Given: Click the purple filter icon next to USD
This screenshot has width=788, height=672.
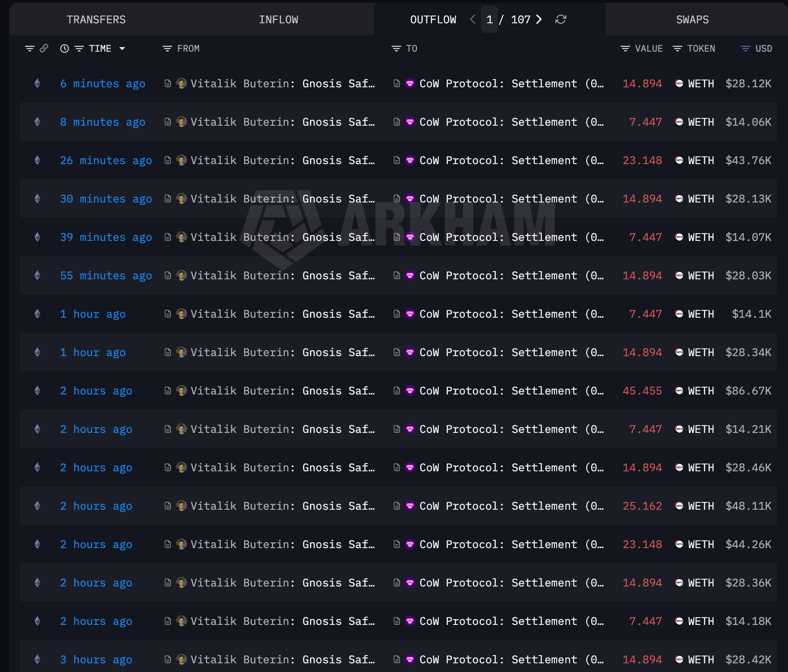Looking at the screenshot, I should (745, 48).
